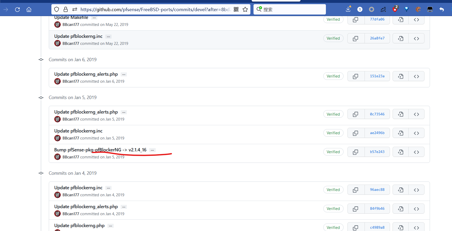Image resolution: width=452 pixels, height=231 pixels.
Task: Focus the GitHub URL address bar
Action: pyautogui.click(x=155, y=10)
